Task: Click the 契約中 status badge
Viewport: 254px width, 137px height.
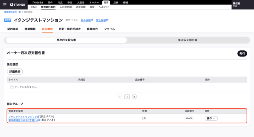Action: click(x=8, y=20)
